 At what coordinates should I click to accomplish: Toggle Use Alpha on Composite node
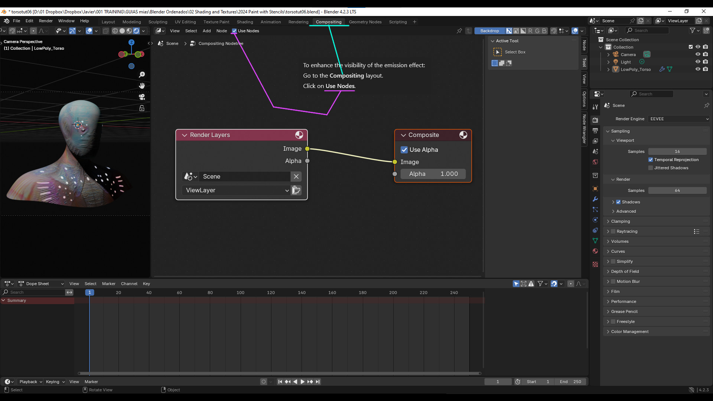pyautogui.click(x=404, y=150)
